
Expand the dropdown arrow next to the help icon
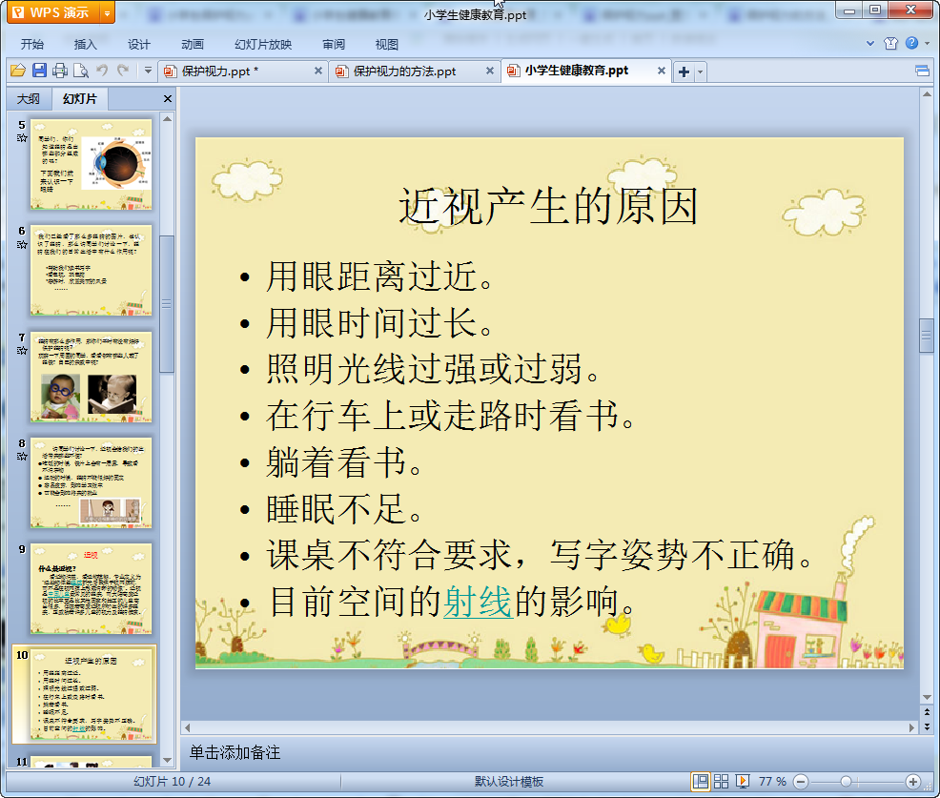(x=928, y=43)
